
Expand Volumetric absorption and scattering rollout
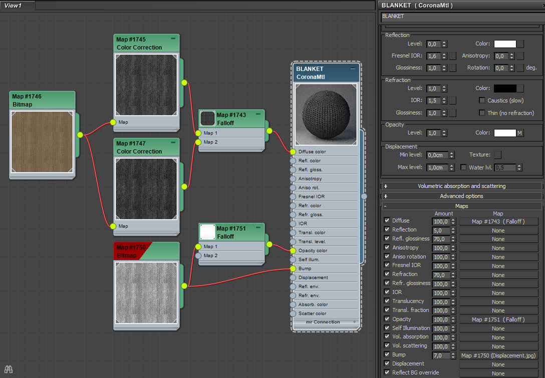point(461,186)
